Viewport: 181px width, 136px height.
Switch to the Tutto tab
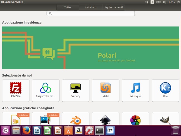coord(68,8)
